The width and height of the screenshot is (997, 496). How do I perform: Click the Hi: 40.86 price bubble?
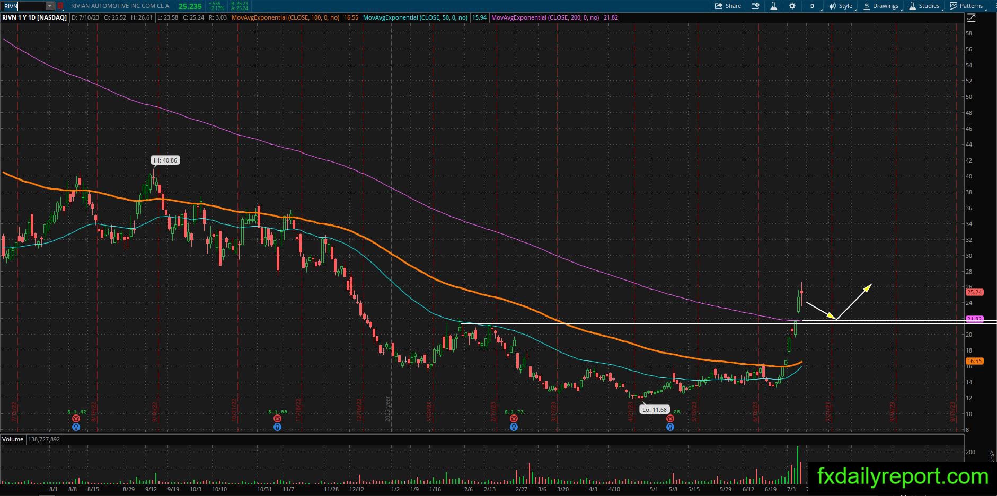(165, 160)
